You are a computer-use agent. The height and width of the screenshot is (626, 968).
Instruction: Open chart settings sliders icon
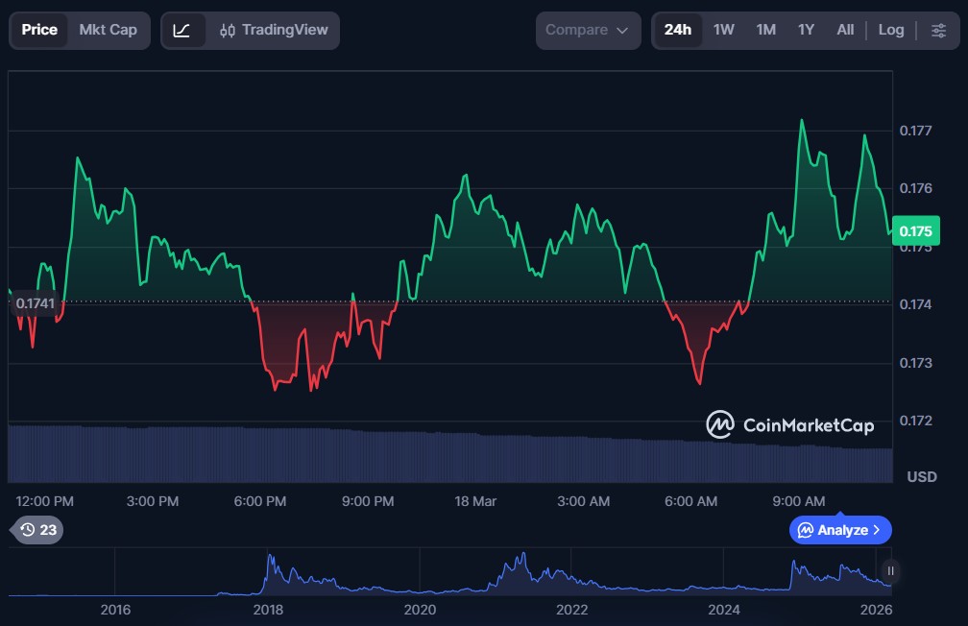938,30
